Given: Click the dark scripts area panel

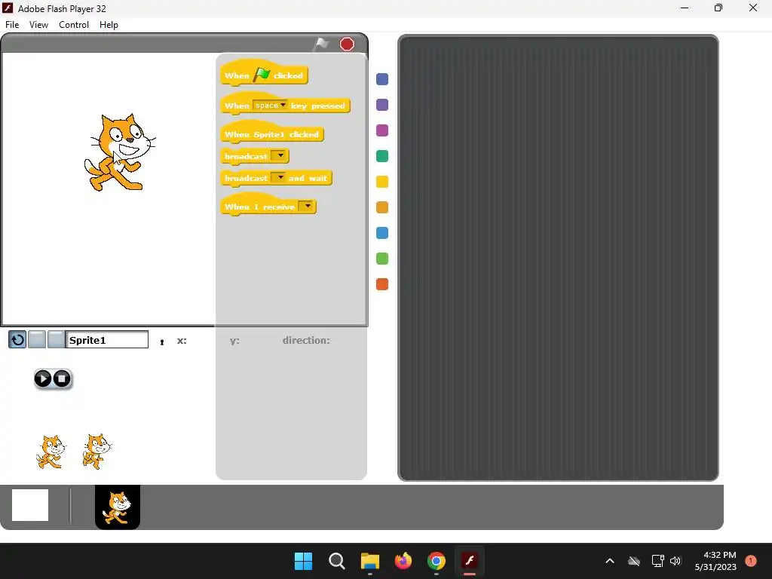Looking at the screenshot, I should coord(558,258).
